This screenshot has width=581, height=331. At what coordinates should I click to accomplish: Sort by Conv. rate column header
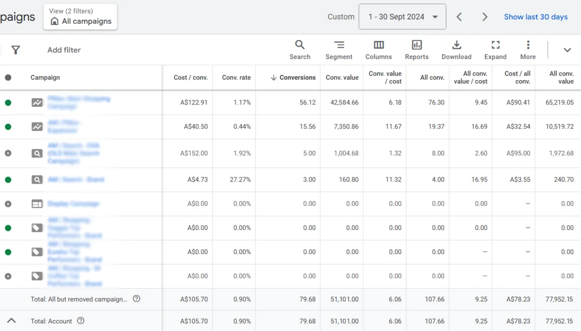pos(236,77)
